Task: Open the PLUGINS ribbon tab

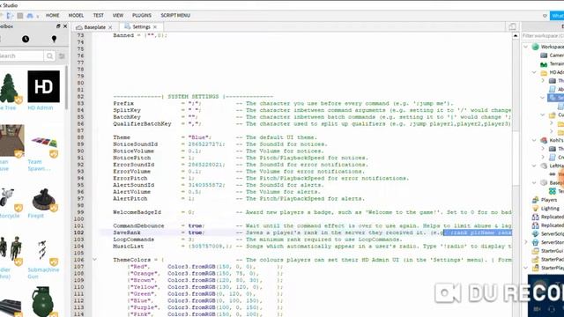Action: click(x=142, y=16)
